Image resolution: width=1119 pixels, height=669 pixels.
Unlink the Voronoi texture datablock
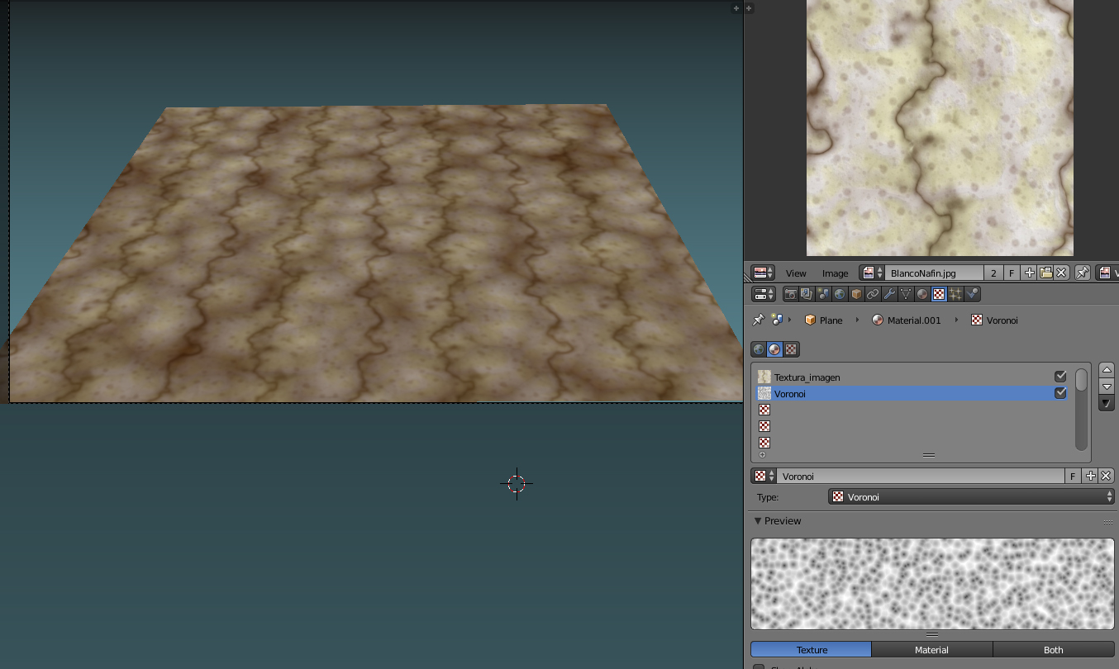(x=1107, y=476)
